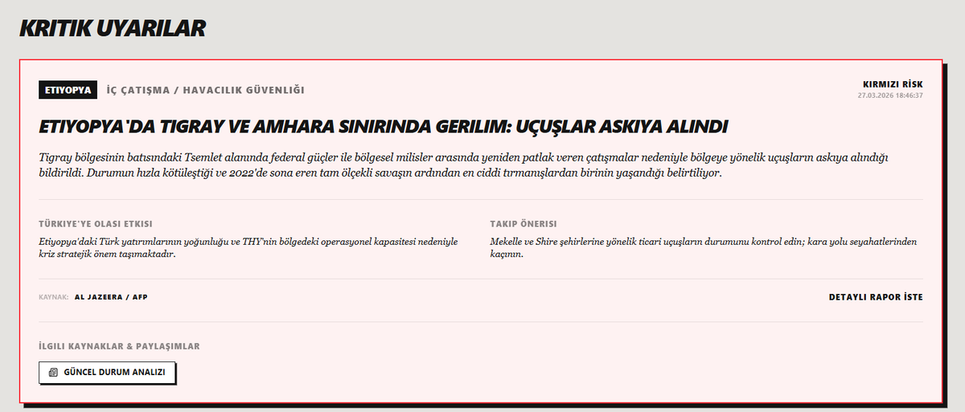The width and height of the screenshot is (965, 412).
Task: Click the KIRMIZI RİSK level label
Action: click(893, 84)
